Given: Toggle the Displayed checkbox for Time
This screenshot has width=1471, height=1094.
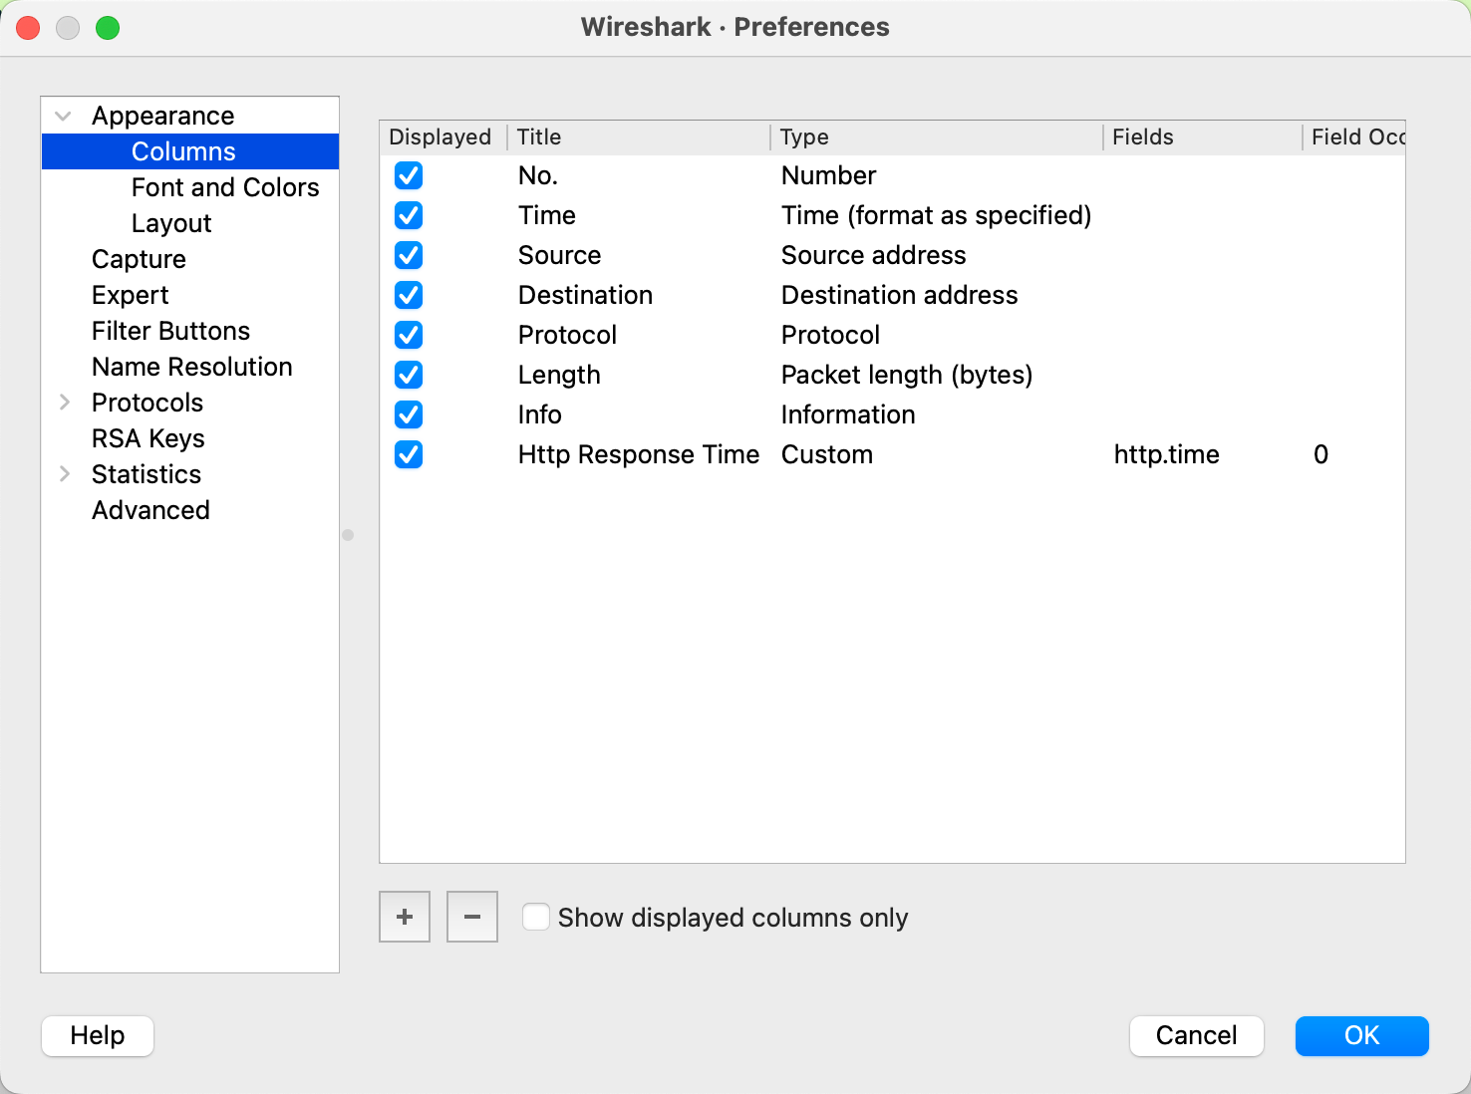Looking at the screenshot, I should coord(409,215).
